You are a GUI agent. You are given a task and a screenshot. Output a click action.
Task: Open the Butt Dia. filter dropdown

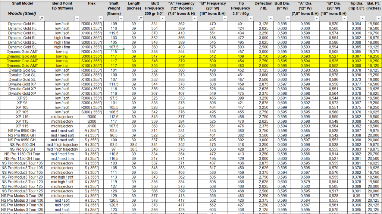pos(288,19)
